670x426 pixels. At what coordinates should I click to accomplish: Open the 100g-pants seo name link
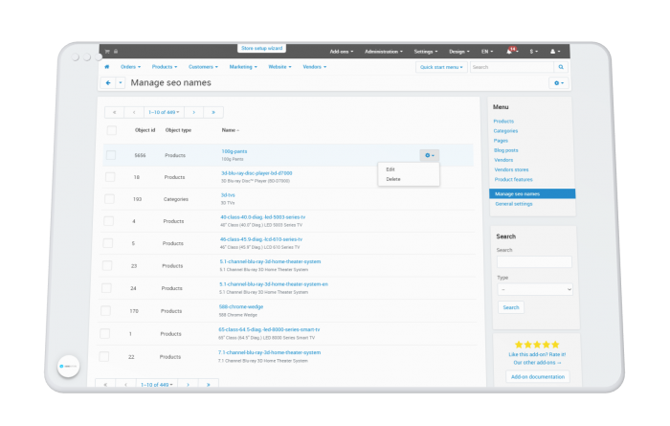click(234, 151)
